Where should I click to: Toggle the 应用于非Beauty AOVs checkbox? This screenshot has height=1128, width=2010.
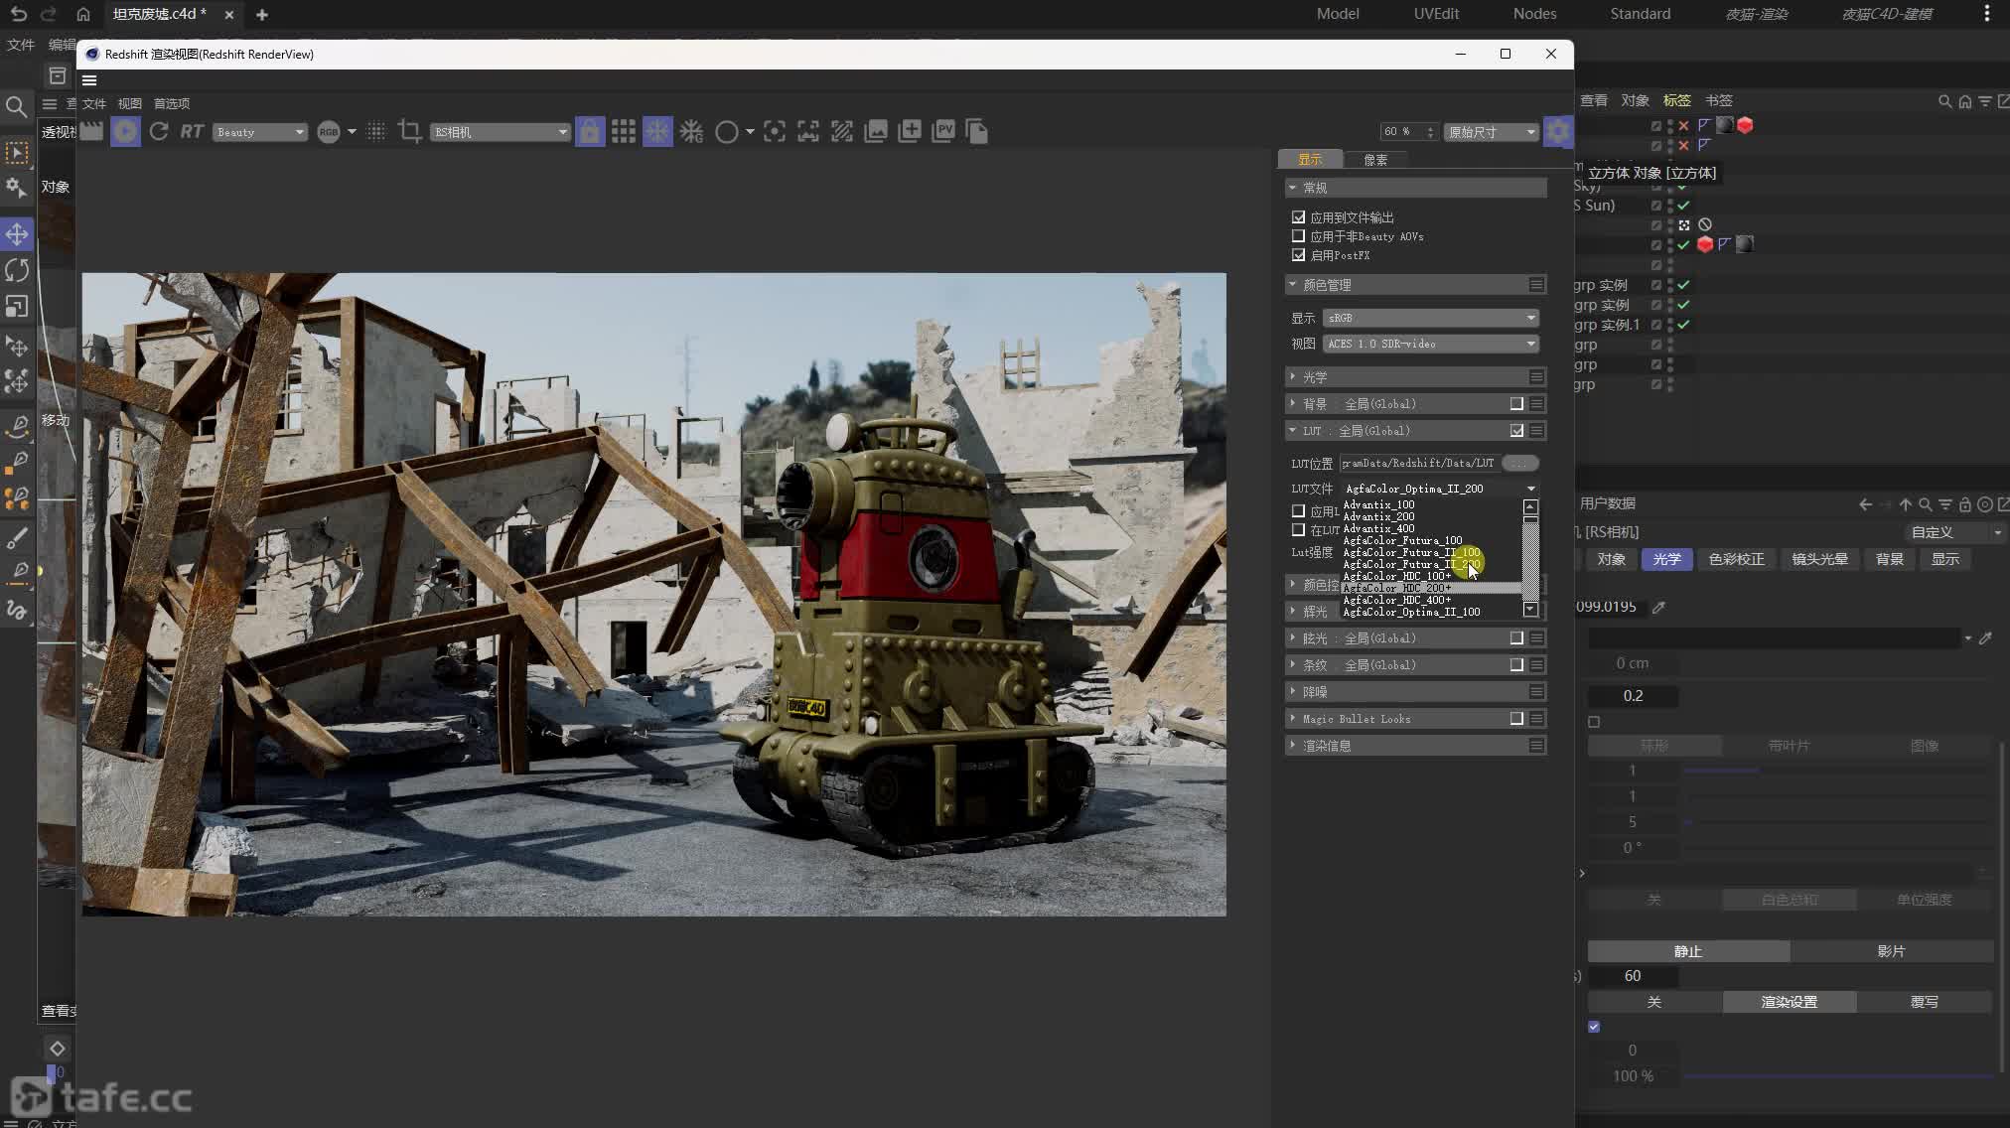1298,236
